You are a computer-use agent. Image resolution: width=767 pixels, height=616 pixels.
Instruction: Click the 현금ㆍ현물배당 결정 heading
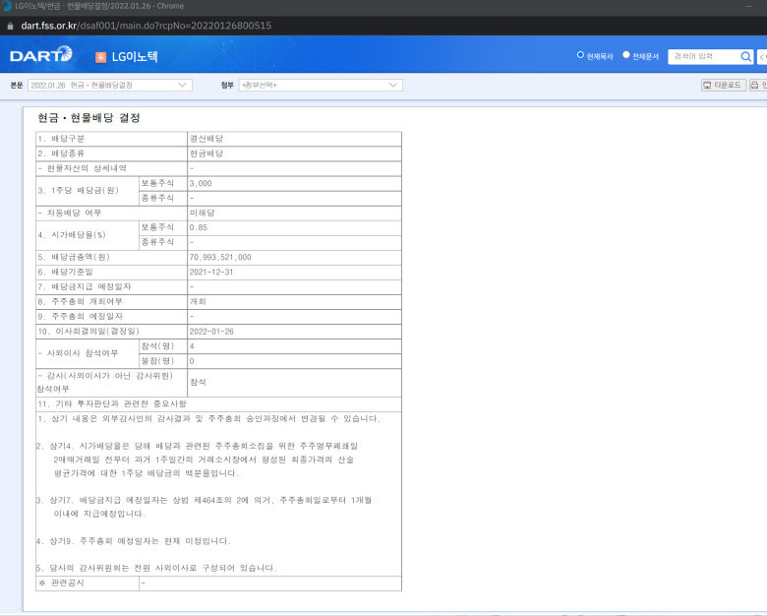point(89,118)
